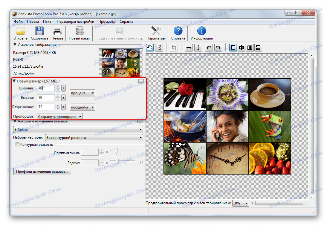Click the Алгоритм изменения размера ellipsis button
This screenshot has height=226, width=327.
point(140,122)
